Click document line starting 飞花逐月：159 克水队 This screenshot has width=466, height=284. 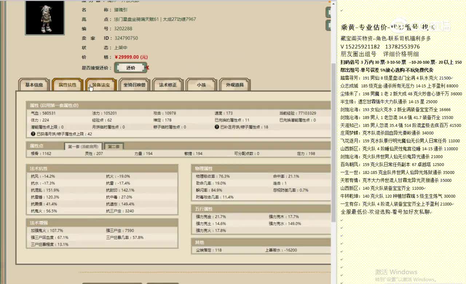(x=400, y=141)
